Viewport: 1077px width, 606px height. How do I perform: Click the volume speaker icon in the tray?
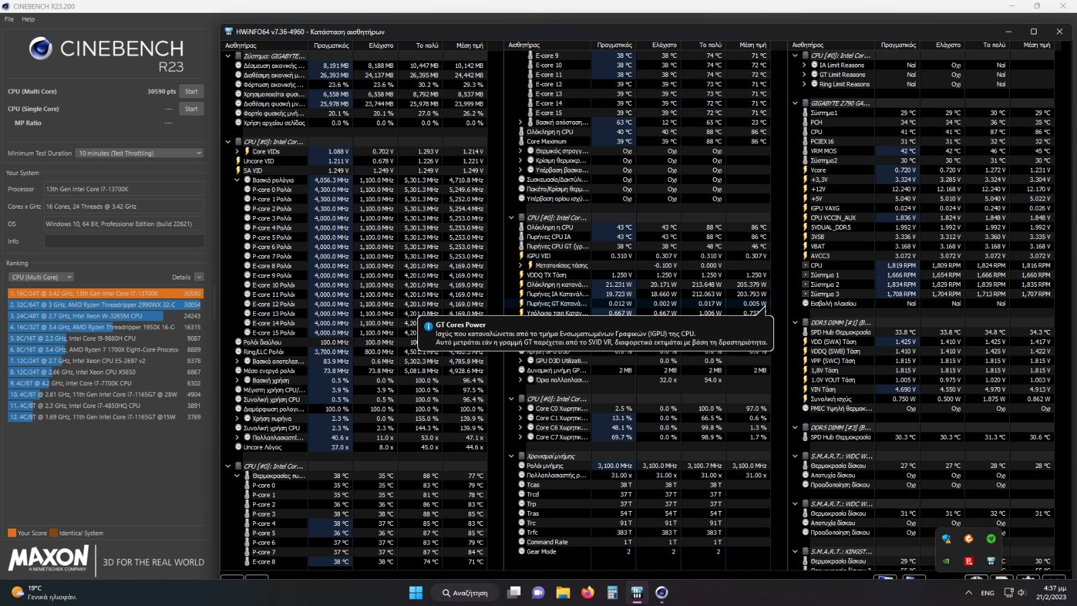[x=1022, y=593]
